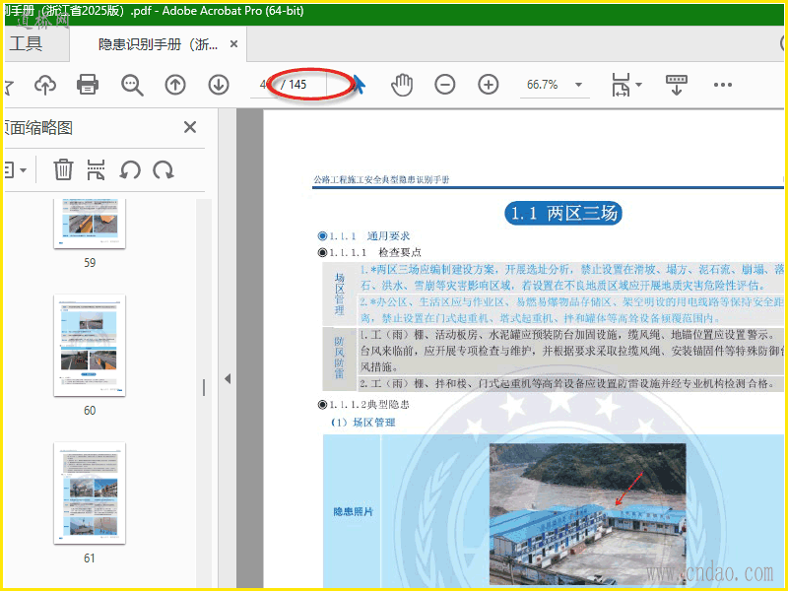Screen dimensions: 788x591
Task: Click the 隐患照片 label cell
Action: tap(353, 511)
